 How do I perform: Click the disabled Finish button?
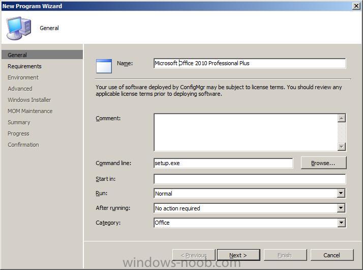[x=285, y=255]
